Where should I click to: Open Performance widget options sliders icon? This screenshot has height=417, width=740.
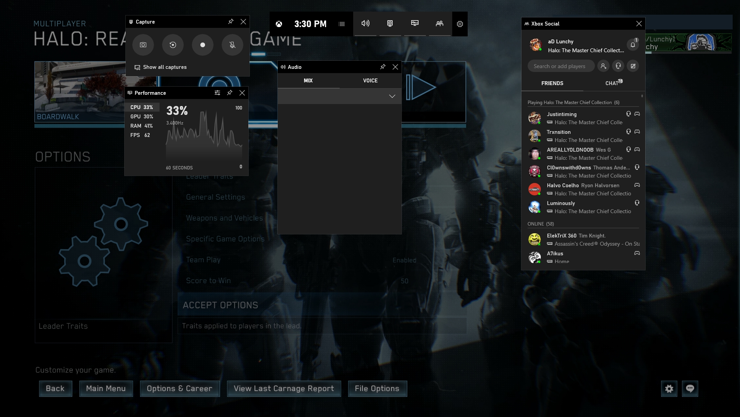(x=217, y=93)
